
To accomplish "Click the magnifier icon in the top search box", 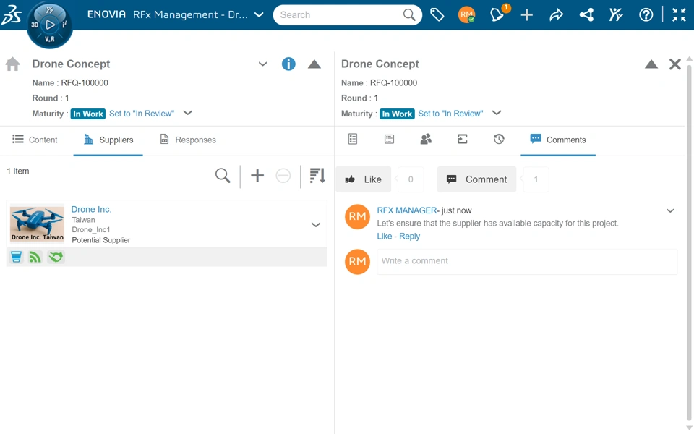I will pos(409,14).
